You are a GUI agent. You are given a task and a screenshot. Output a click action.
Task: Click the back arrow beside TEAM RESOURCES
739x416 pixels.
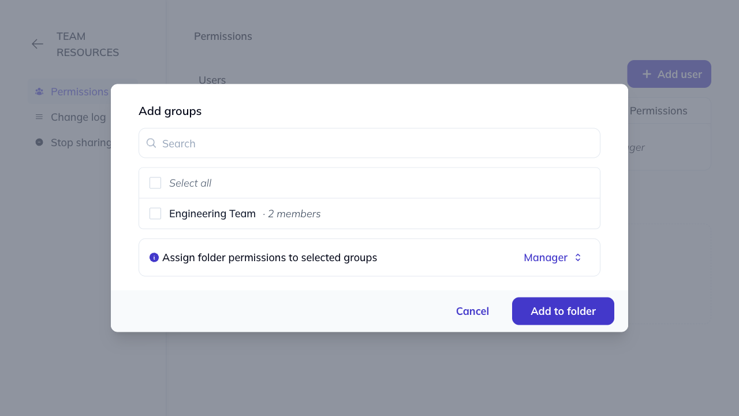tap(37, 44)
